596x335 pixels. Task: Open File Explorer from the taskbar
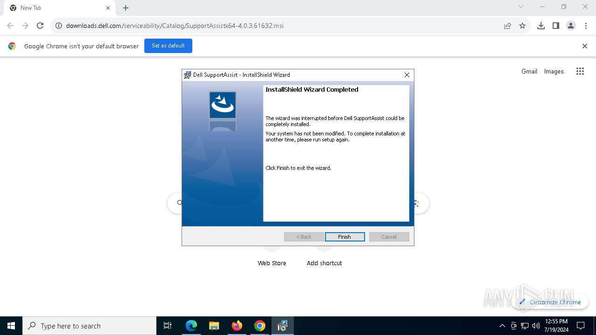tap(214, 326)
